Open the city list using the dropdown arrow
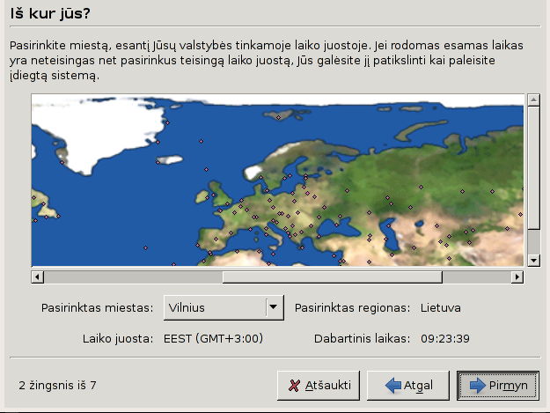550x413 pixels. coord(274,308)
